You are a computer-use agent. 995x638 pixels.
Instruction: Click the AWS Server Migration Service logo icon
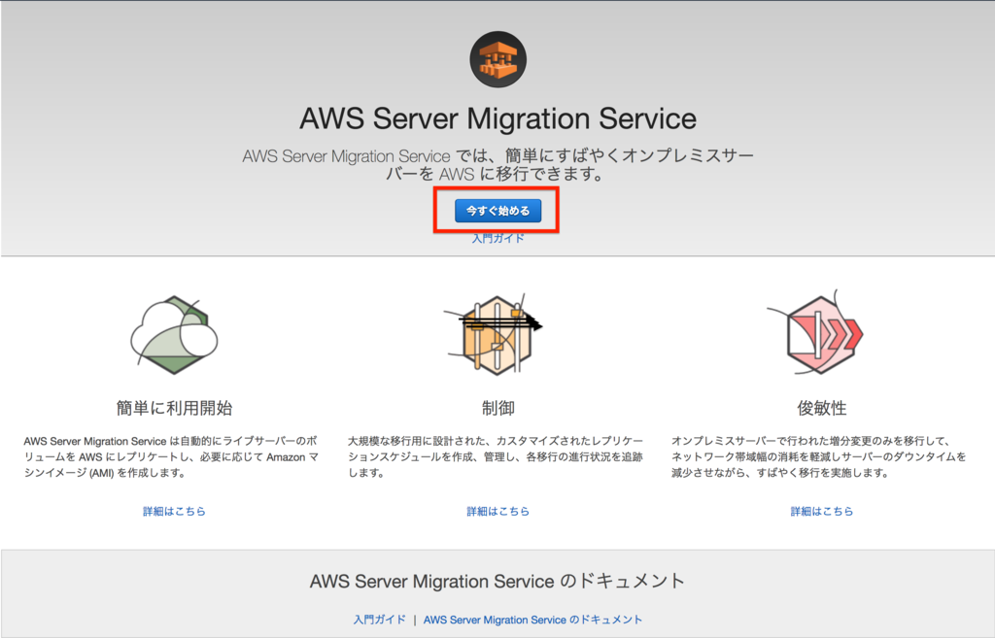point(498,59)
